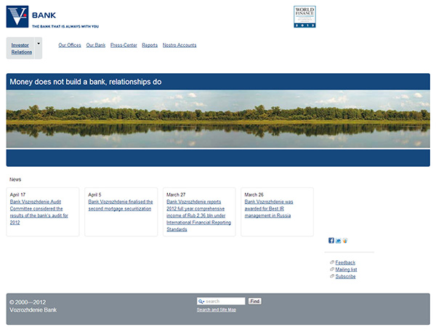
Task: Open March 27 comprehensive income news
Action: click(199, 215)
